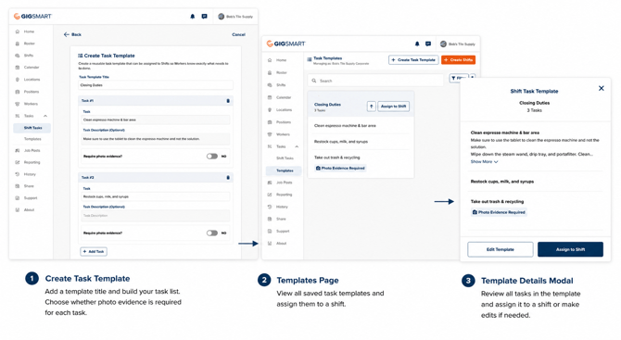Click Create Task Template button on Templates page
This screenshot has width=621, height=340.
coord(413,60)
